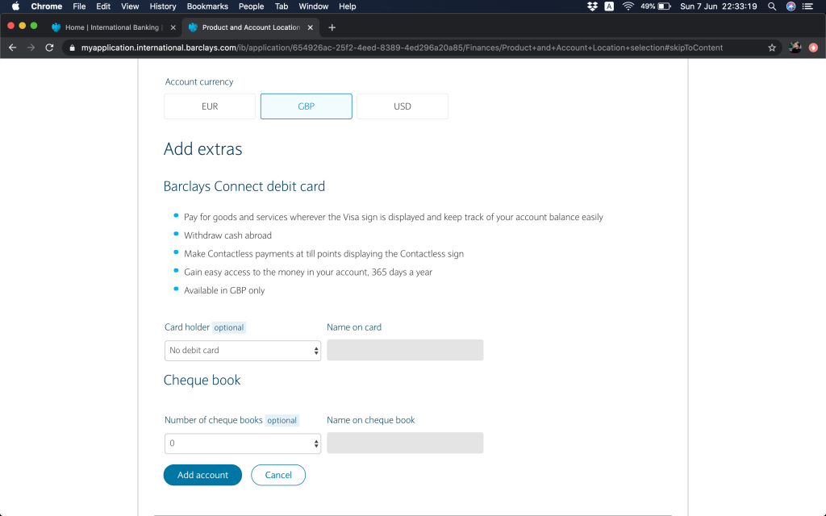Select EUR as account currency
Viewport: 826px width, 516px height.
point(210,106)
